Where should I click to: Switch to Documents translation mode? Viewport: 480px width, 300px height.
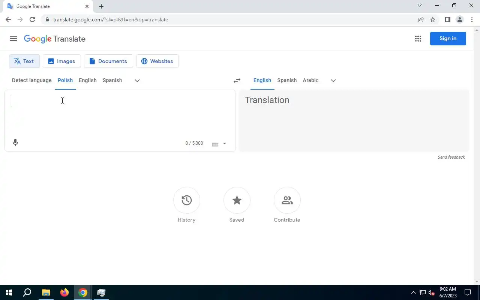pyautogui.click(x=108, y=61)
